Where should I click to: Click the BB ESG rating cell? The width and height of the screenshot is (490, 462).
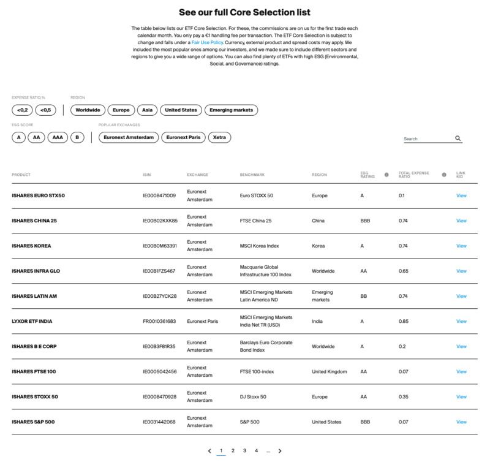[364, 296]
